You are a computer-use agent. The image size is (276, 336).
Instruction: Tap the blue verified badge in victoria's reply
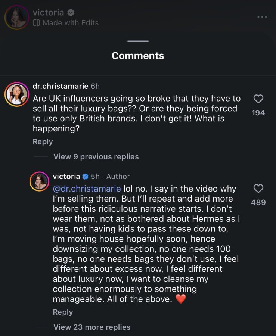coord(85,177)
